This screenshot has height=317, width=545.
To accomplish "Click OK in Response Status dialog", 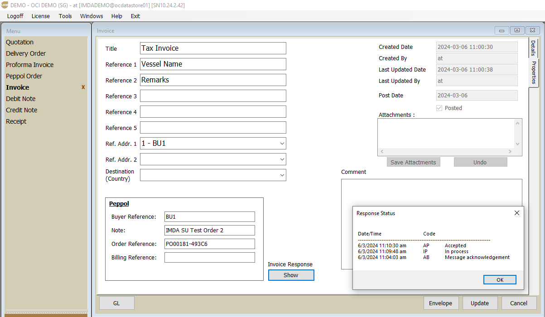I will click(500, 280).
